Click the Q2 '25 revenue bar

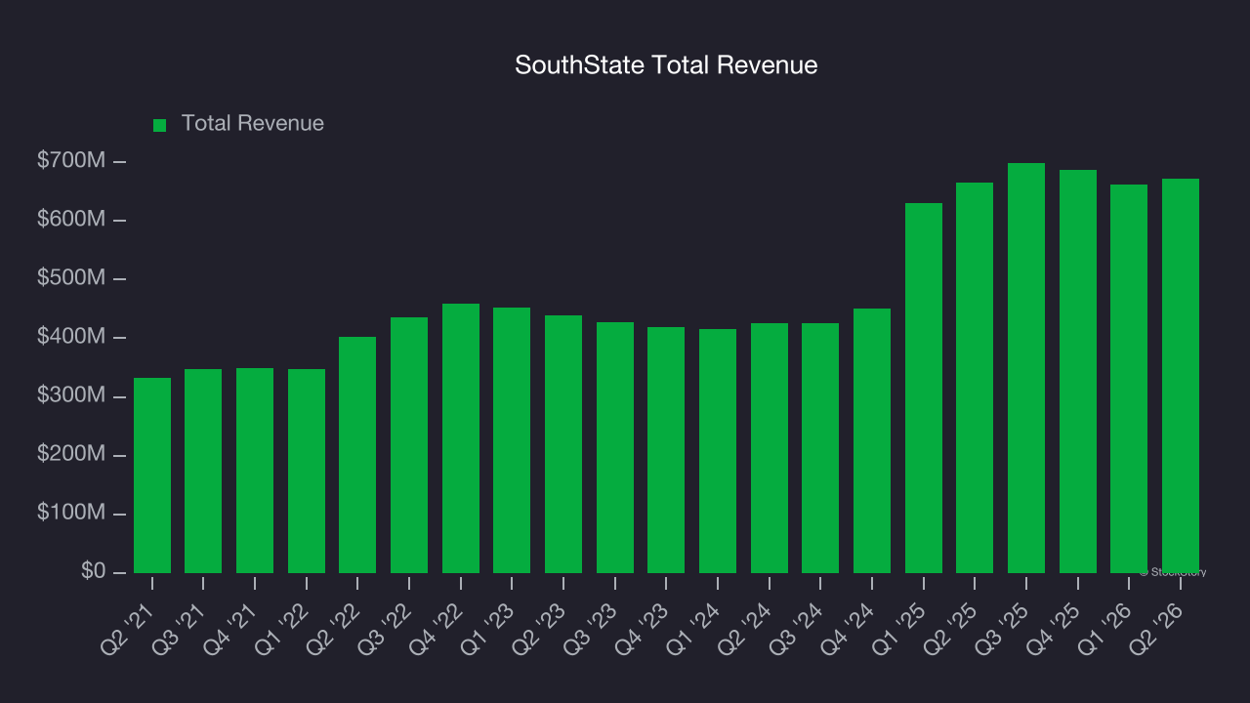coord(975,378)
